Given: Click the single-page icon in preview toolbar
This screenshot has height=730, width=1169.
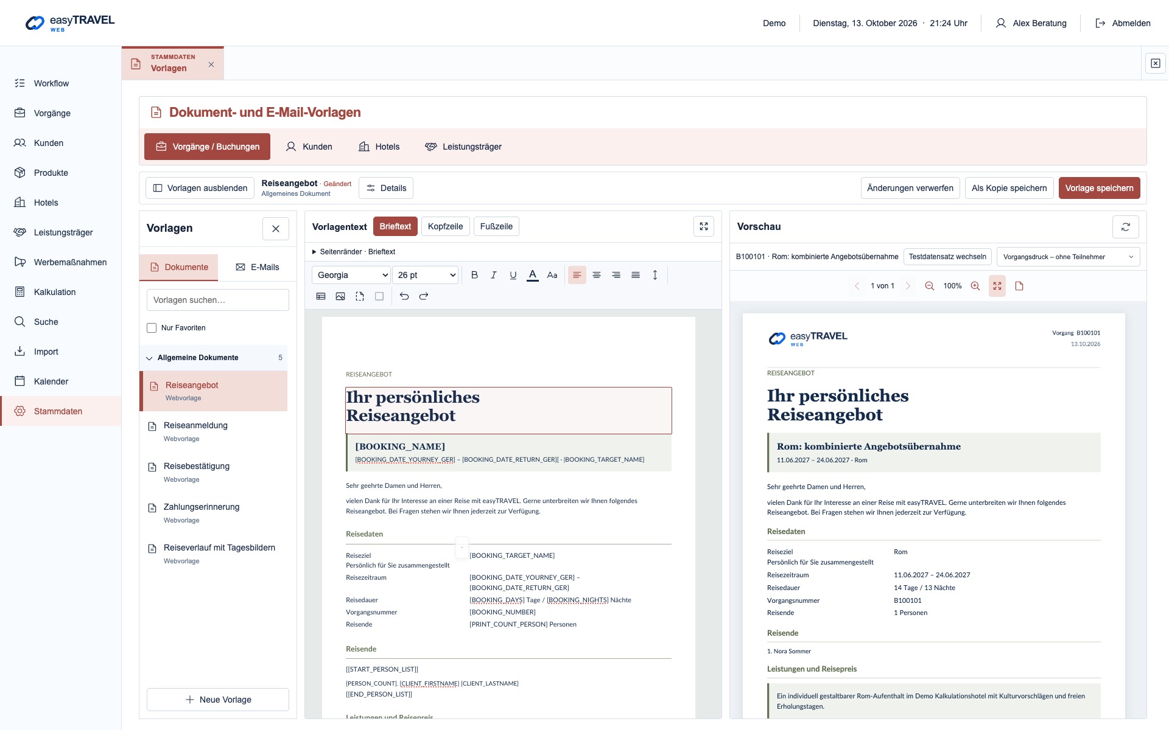Looking at the screenshot, I should 1019,286.
